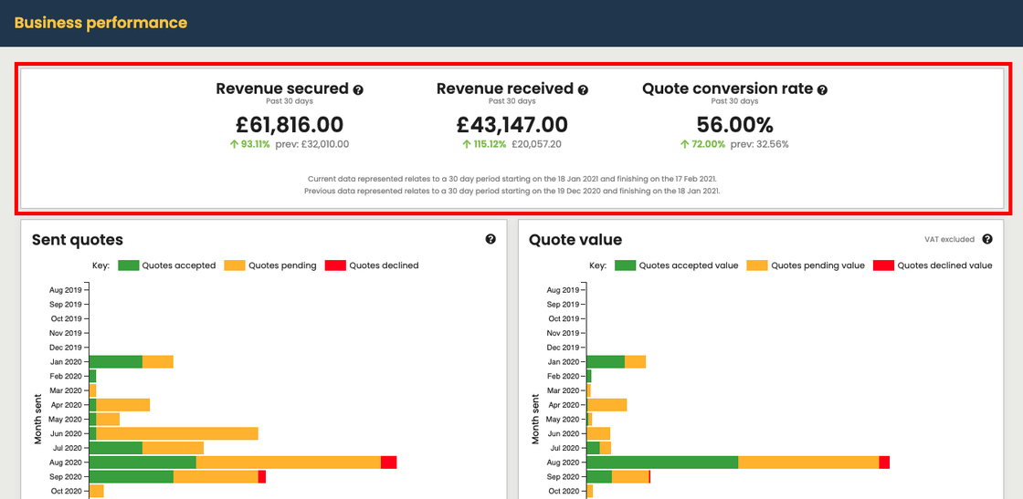Select the orange Jun 2020 pending bar in Sent quotes
This screenshot has height=499, width=1023.
click(177, 433)
